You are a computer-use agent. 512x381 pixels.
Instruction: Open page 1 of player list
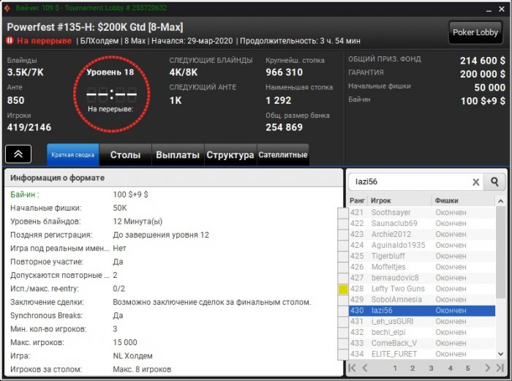pos(395,369)
